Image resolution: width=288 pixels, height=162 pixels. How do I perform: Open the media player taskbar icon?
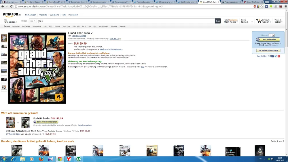pyautogui.click(x=32, y=159)
